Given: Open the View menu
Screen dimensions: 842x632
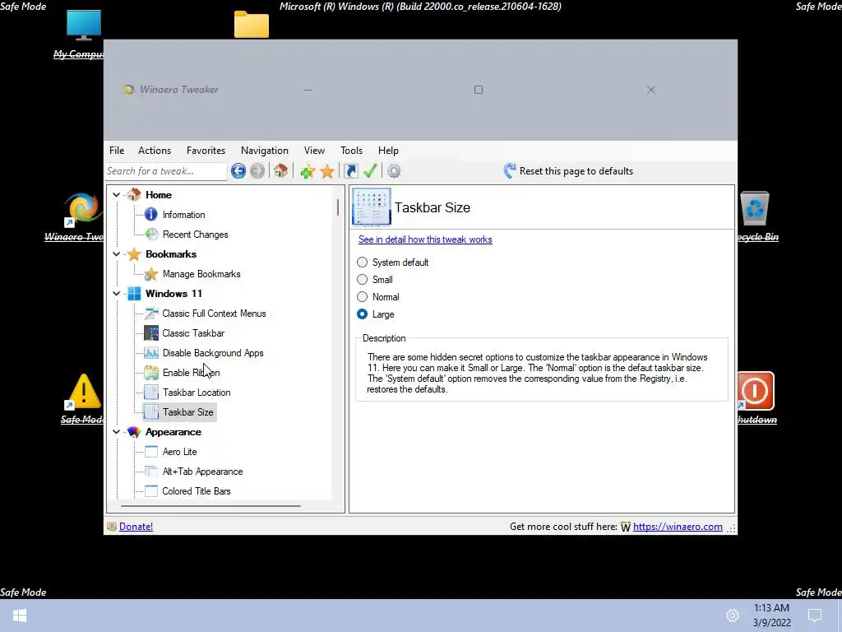Looking at the screenshot, I should 314,151.
